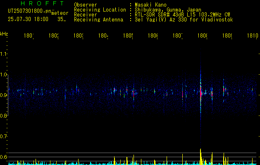Click the 'Receiving Location' label
Viewport: 260px width, 165px height.
100,10
